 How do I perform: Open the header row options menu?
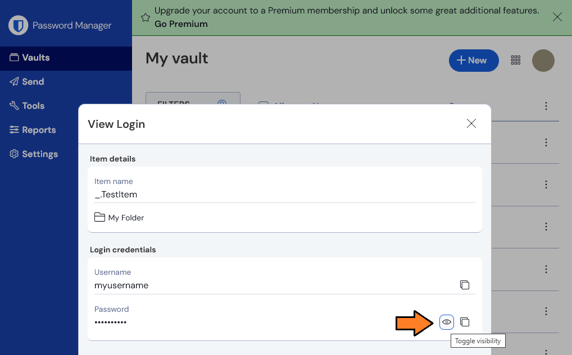pos(546,106)
